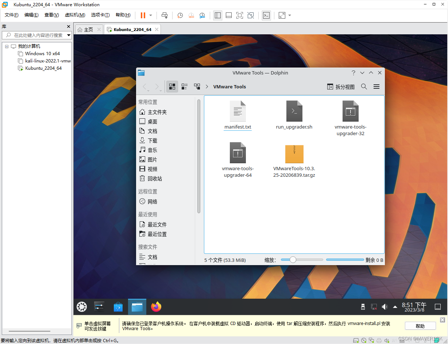Go back in Dolphin

(x=145, y=87)
